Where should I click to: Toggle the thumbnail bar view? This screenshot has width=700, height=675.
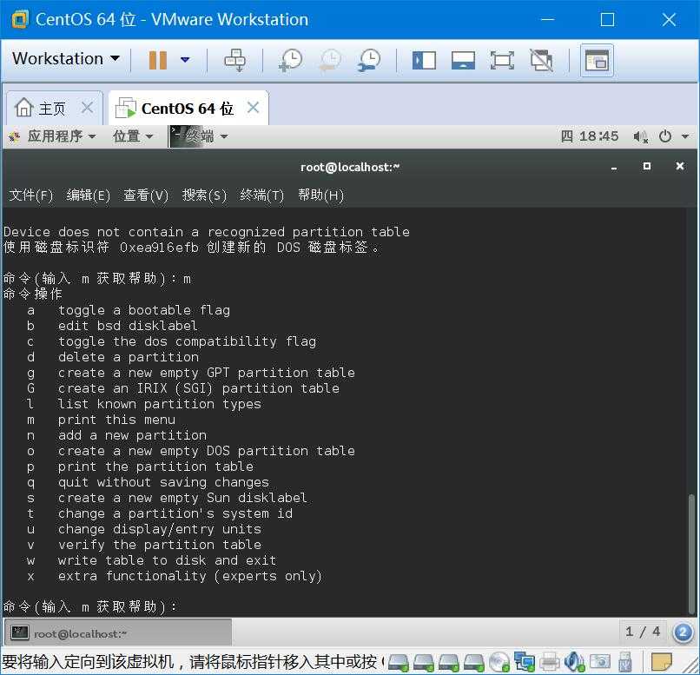463,60
